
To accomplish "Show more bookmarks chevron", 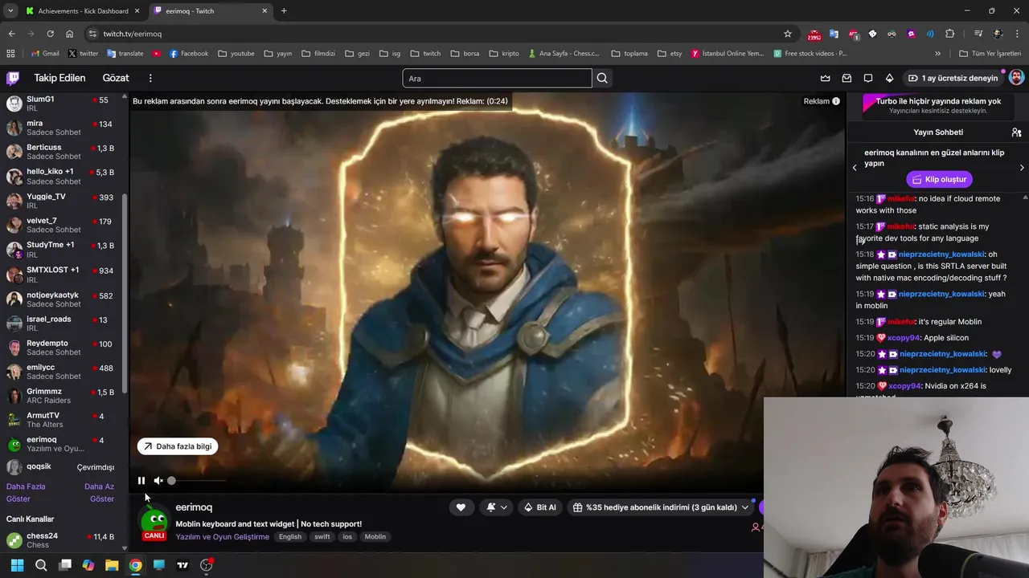I will tap(937, 54).
